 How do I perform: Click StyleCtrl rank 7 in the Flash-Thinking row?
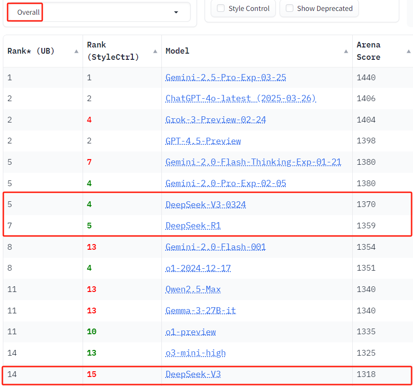(x=89, y=162)
